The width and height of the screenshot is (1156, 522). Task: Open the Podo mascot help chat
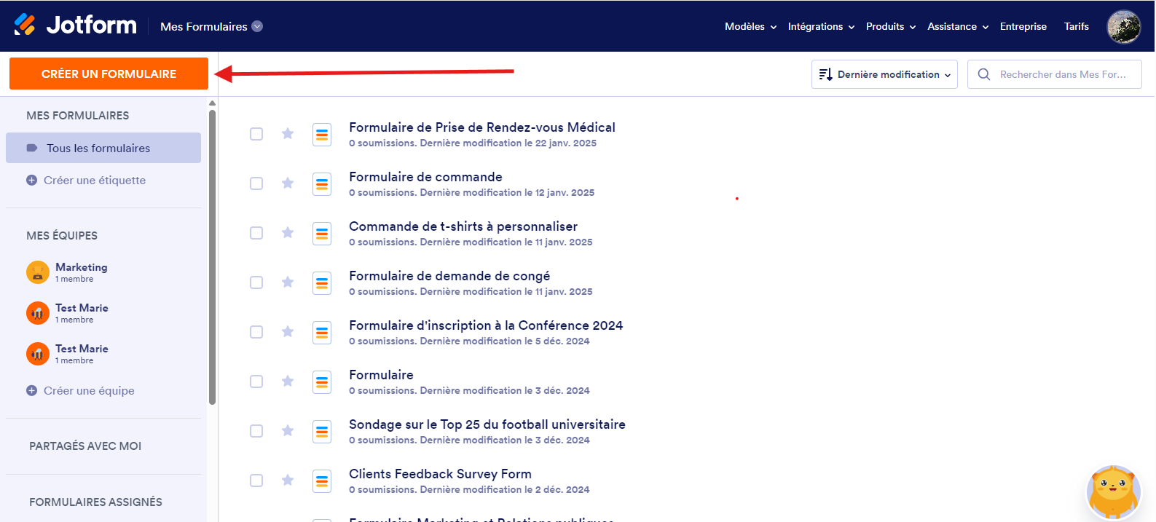tap(1113, 493)
